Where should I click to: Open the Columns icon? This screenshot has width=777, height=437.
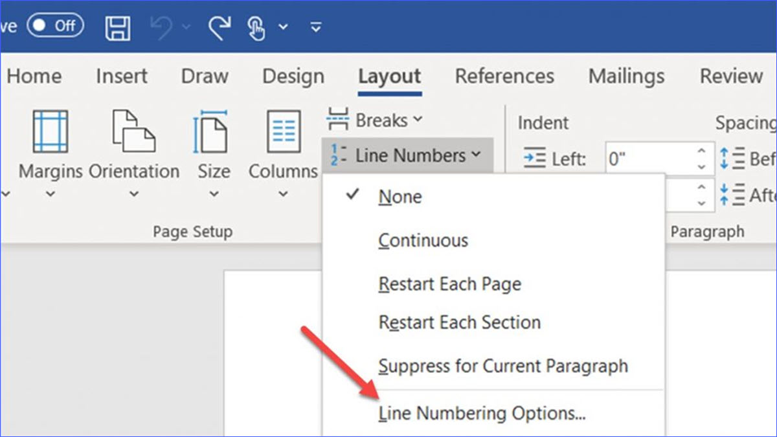tap(283, 133)
